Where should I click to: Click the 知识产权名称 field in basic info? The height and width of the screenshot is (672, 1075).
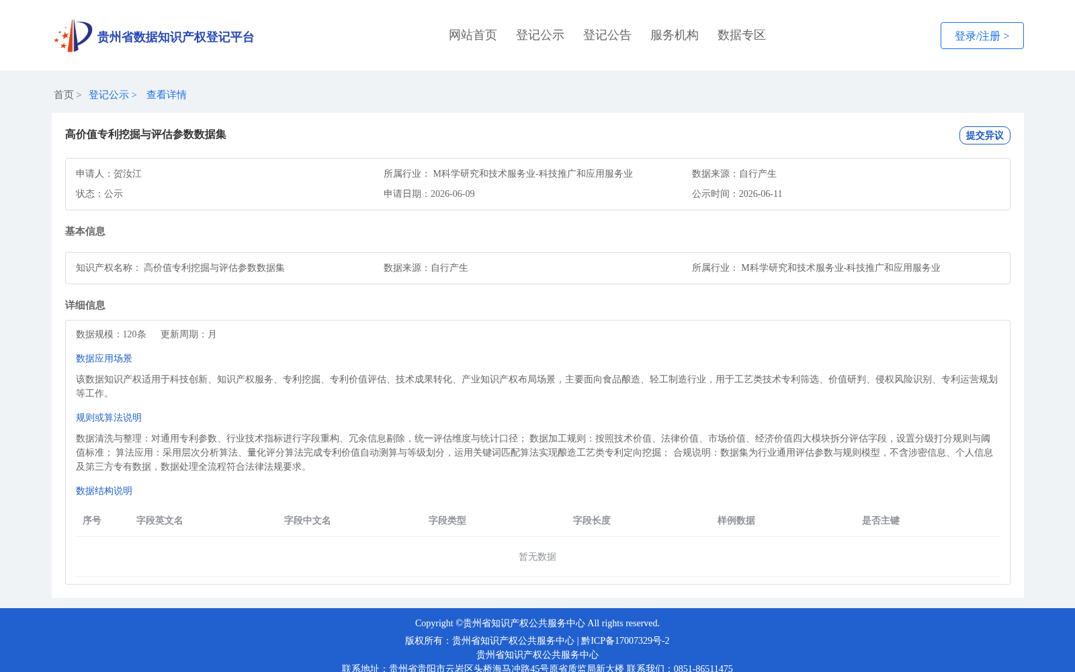click(180, 267)
